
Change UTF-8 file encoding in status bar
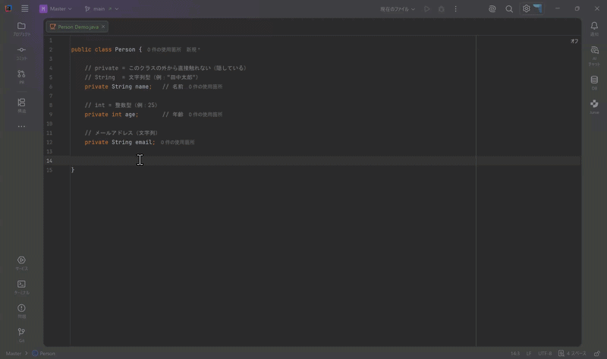[545, 353]
